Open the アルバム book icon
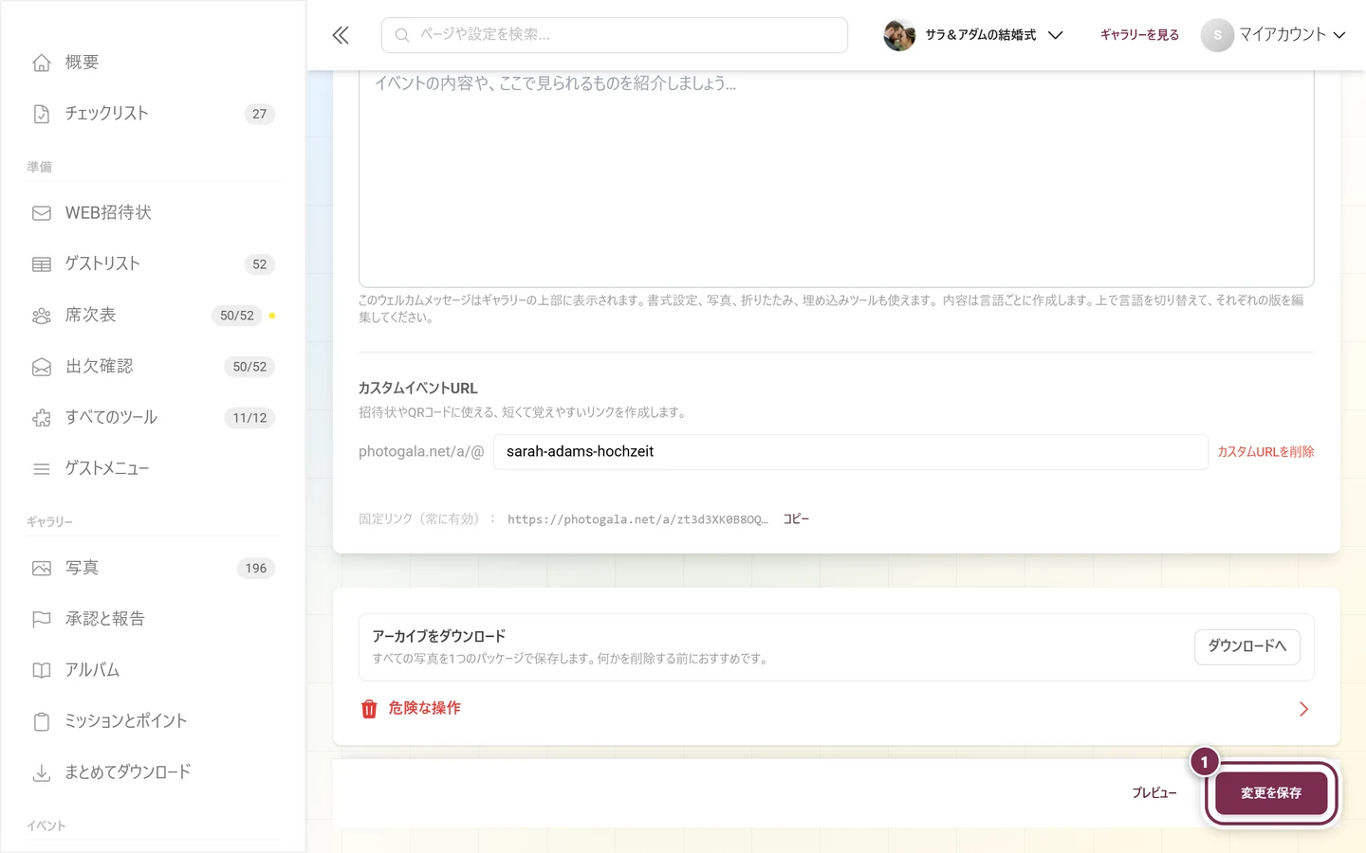The width and height of the screenshot is (1366, 853). (42, 671)
